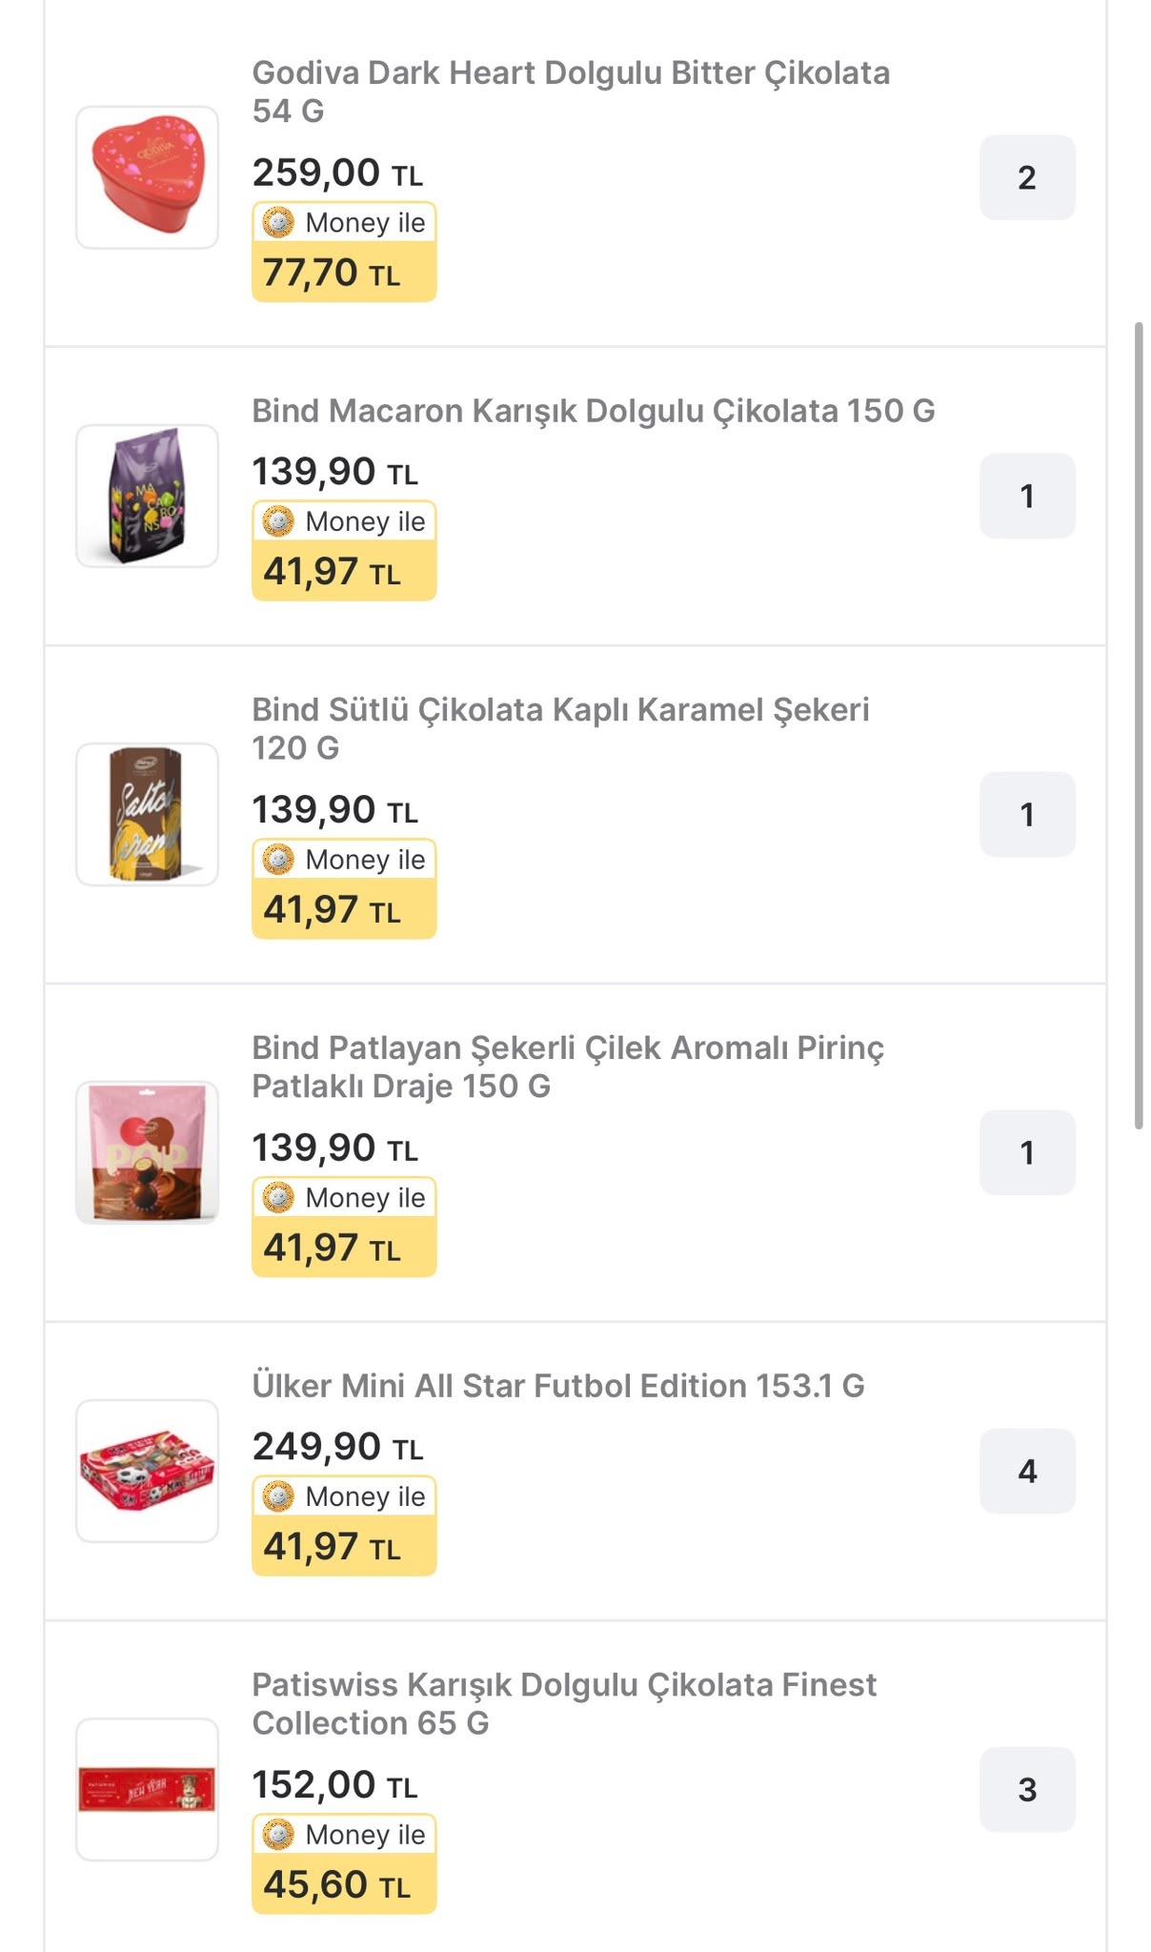Click the vertical scrollbar thumb
The image size is (1151, 1952).
[x=1138, y=726]
